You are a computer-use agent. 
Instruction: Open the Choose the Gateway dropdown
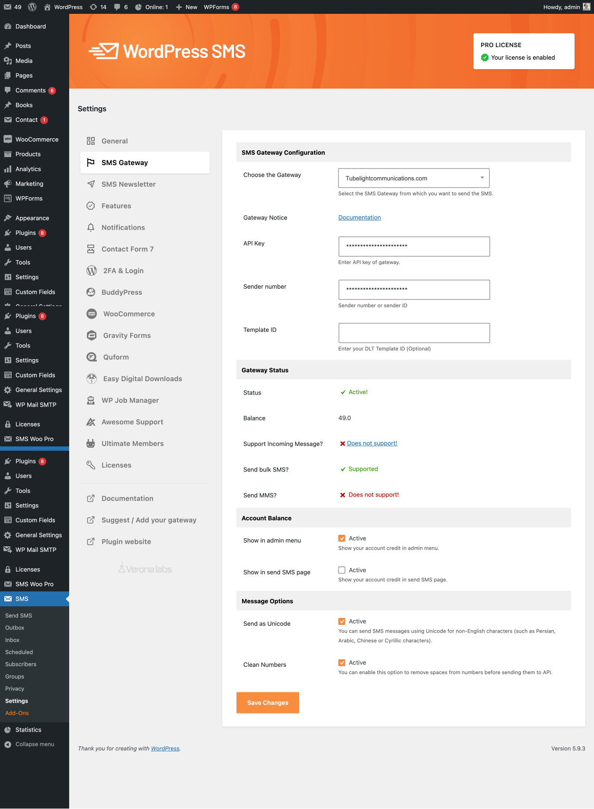pos(414,178)
